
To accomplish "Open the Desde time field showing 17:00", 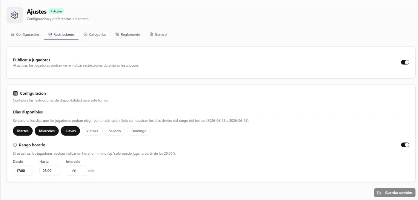I will tap(23, 171).
